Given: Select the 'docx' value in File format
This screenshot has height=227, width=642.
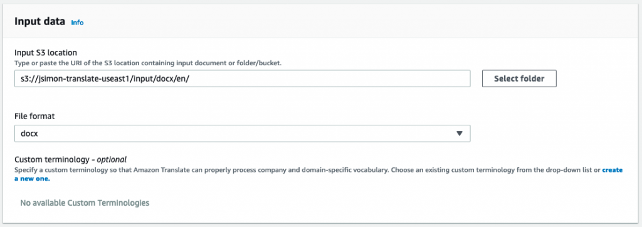Looking at the screenshot, I should pyautogui.click(x=29, y=134).
